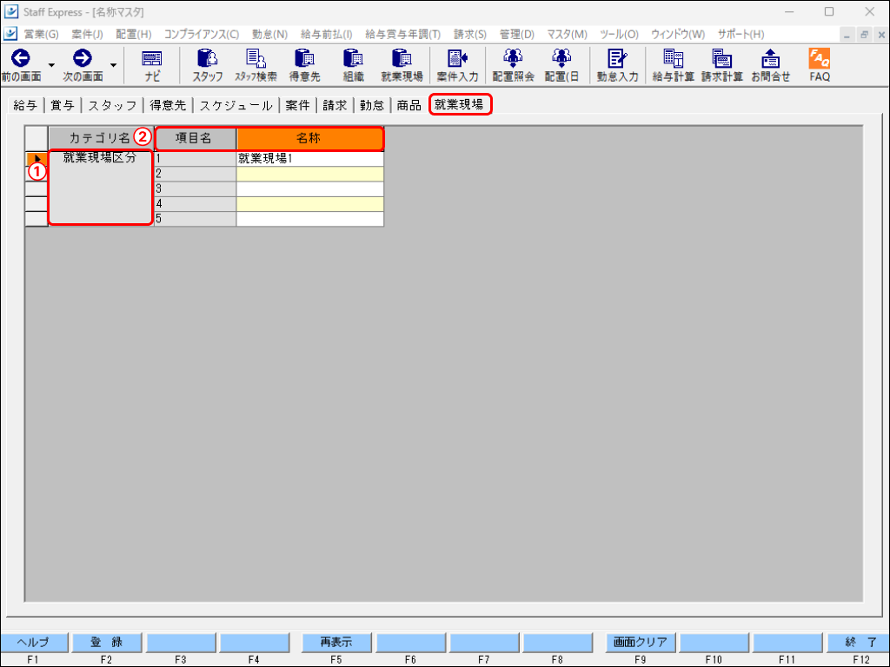Screen dimensions: 890x667
Task: Open the 管理(D) menu
Action: click(517, 35)
